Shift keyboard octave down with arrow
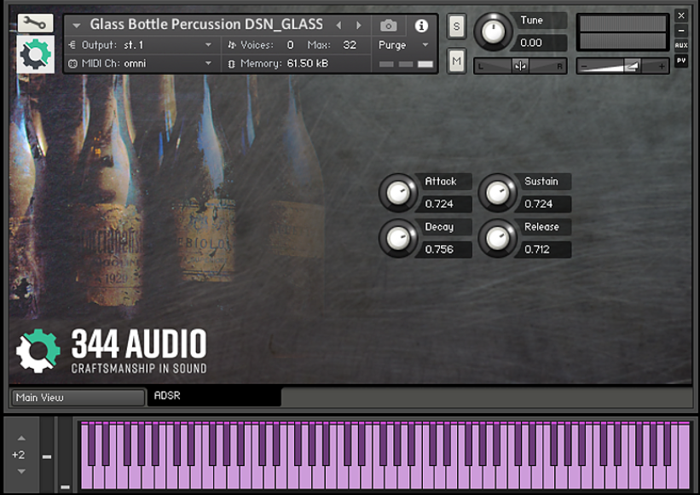This screenshot has width=700, height=495. click(x=21, y=471)
